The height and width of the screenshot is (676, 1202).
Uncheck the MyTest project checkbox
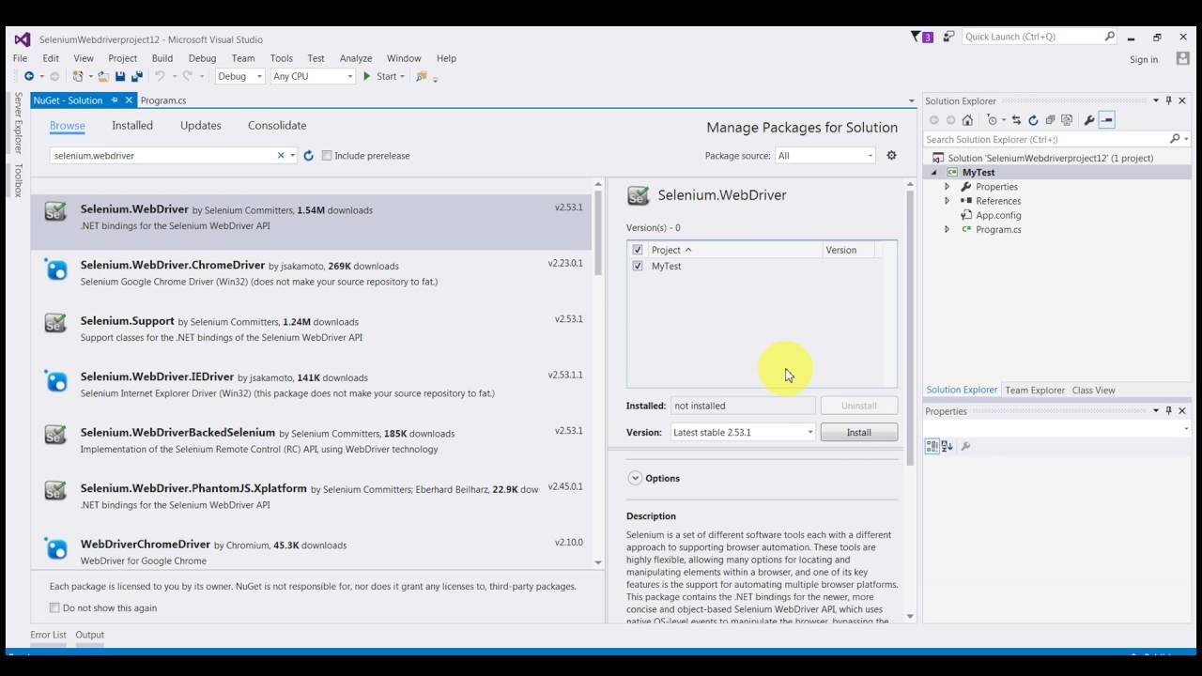pos(638,267)
